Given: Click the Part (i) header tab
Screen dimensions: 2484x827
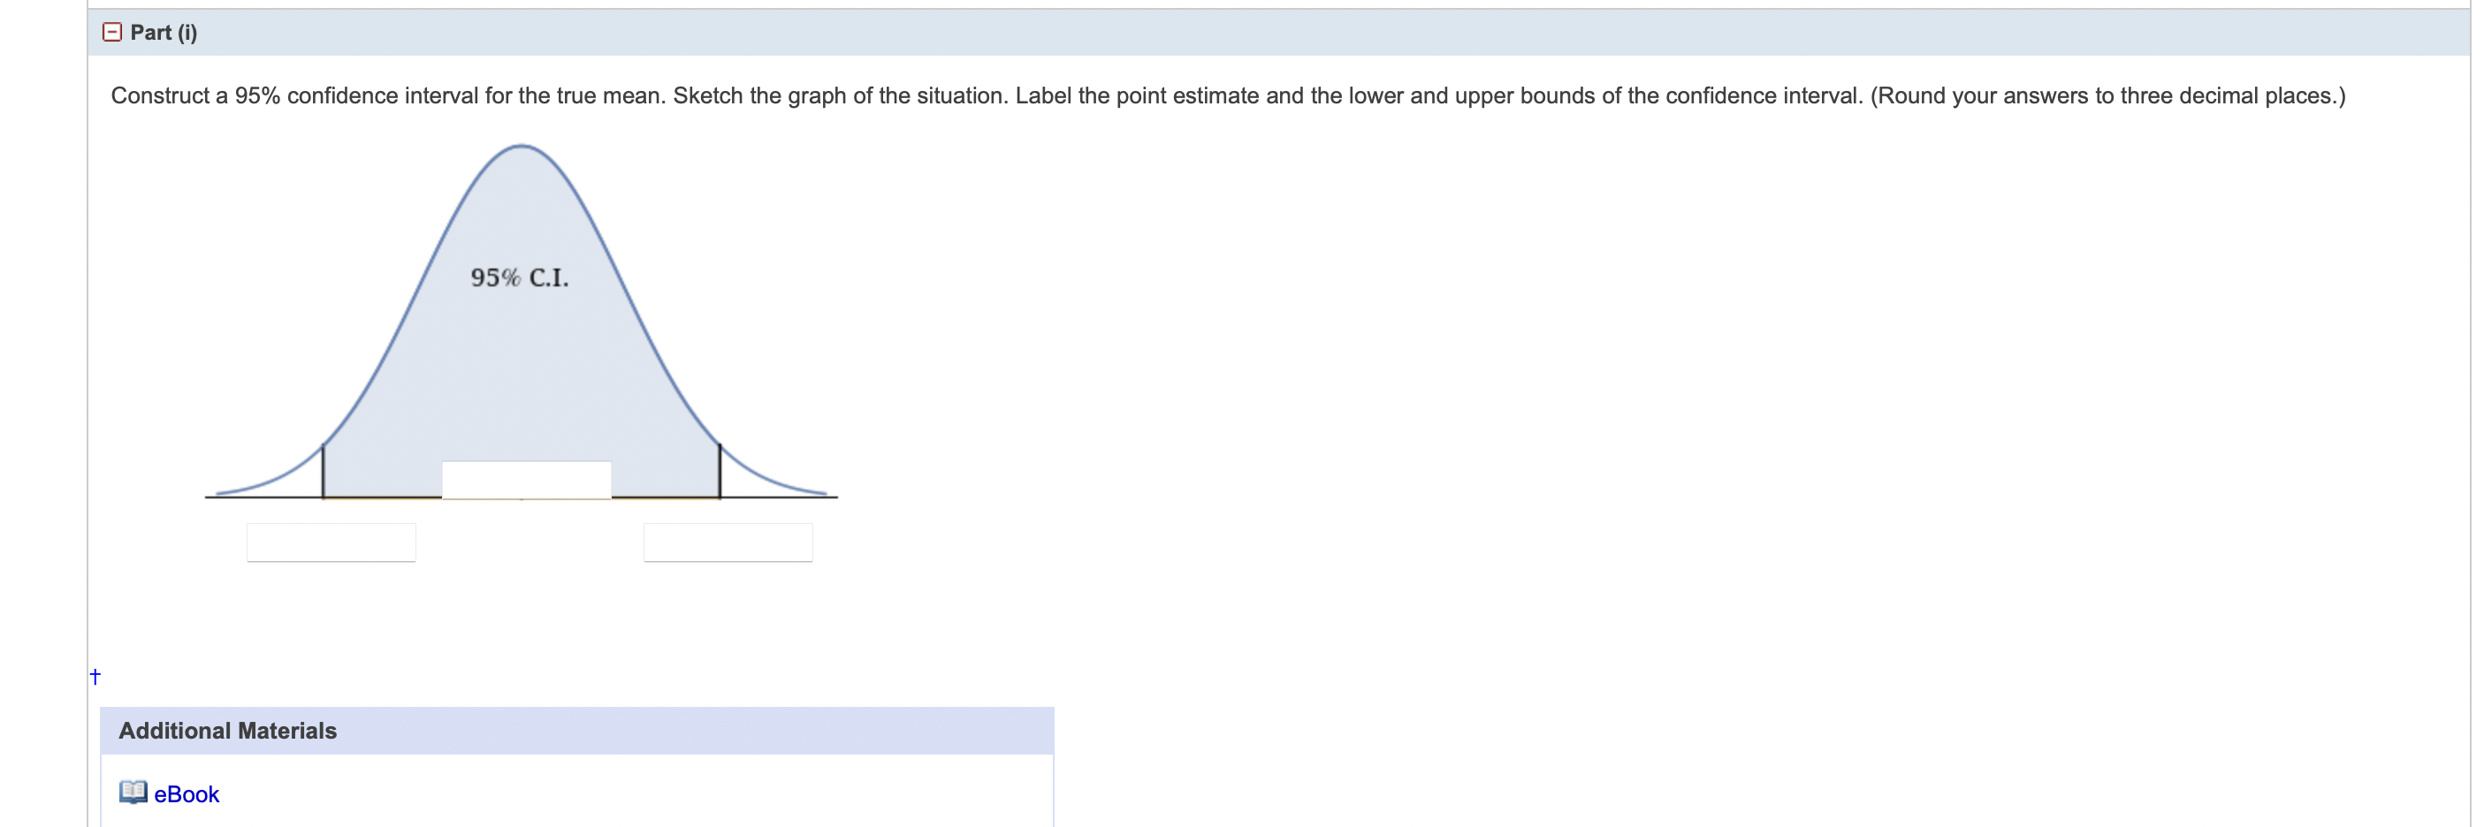Looking at the screenshot, I should coord(163,32).
